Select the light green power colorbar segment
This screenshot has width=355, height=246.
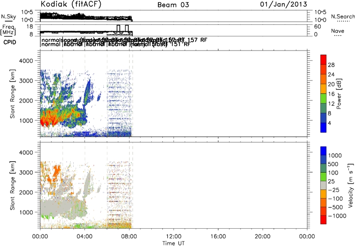(x=323, y=98)
